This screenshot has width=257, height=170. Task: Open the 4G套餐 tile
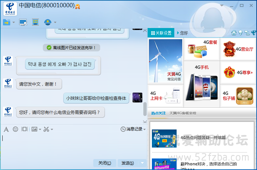(202, 49)
